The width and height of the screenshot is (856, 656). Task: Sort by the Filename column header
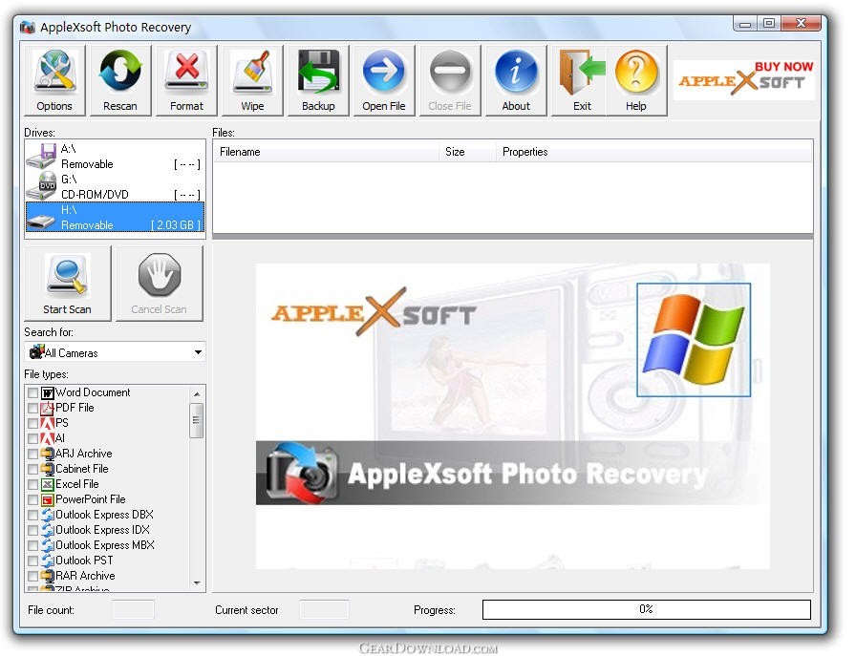(326, 152)
